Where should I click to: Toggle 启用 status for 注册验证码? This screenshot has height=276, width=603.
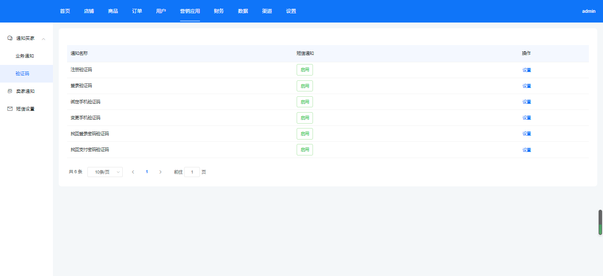pyautogui.click(x=305, y=70)
